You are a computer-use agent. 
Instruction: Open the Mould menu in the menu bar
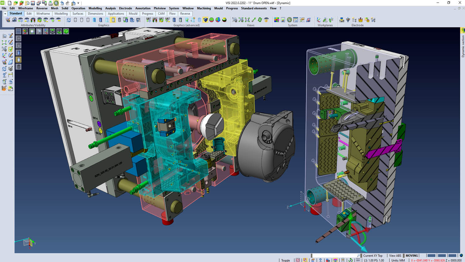coord(218,8)
